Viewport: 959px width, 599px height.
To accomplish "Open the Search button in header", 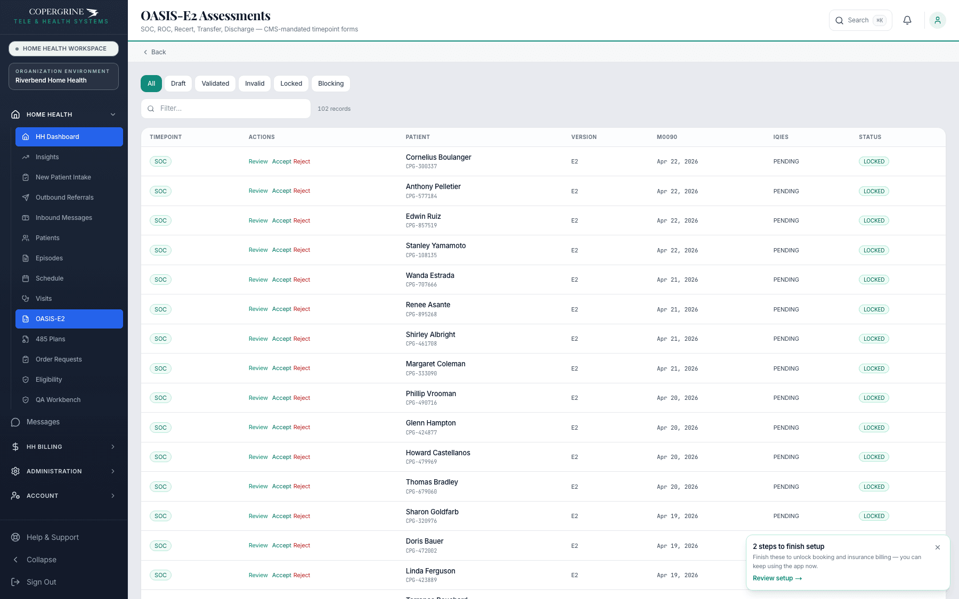I will pos(860,20).
